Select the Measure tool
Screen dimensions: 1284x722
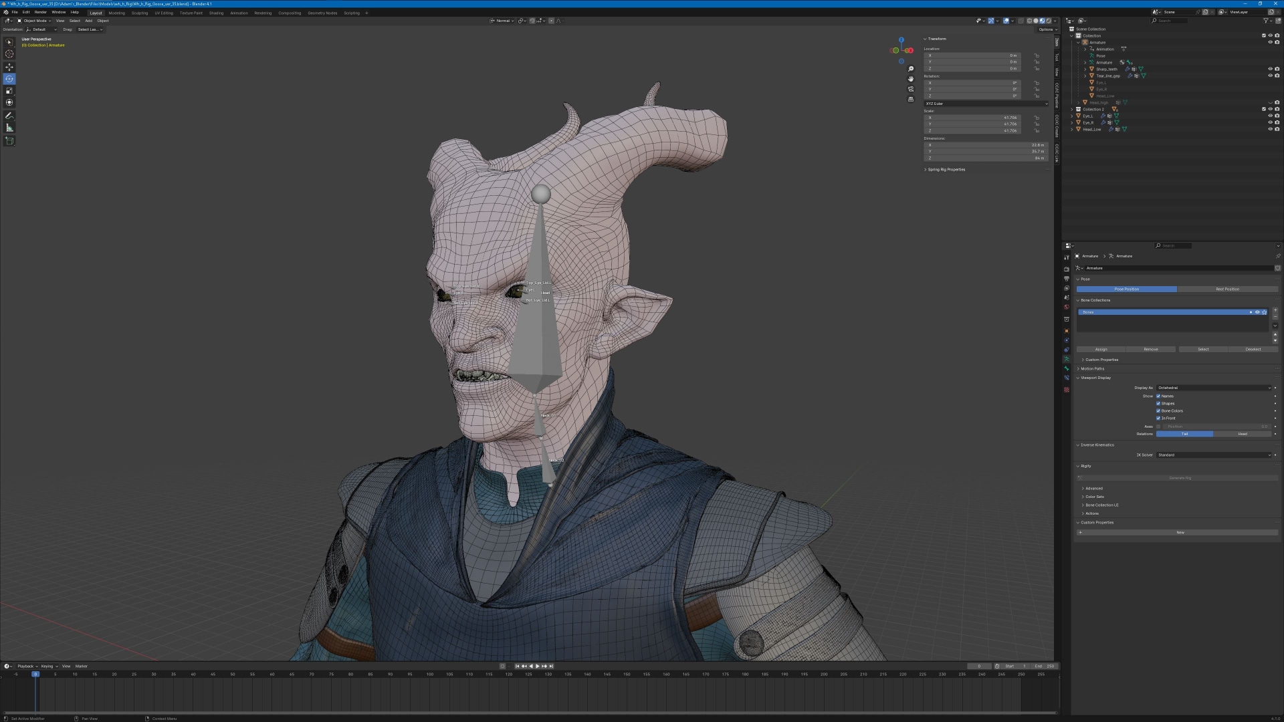pos(9,128)
